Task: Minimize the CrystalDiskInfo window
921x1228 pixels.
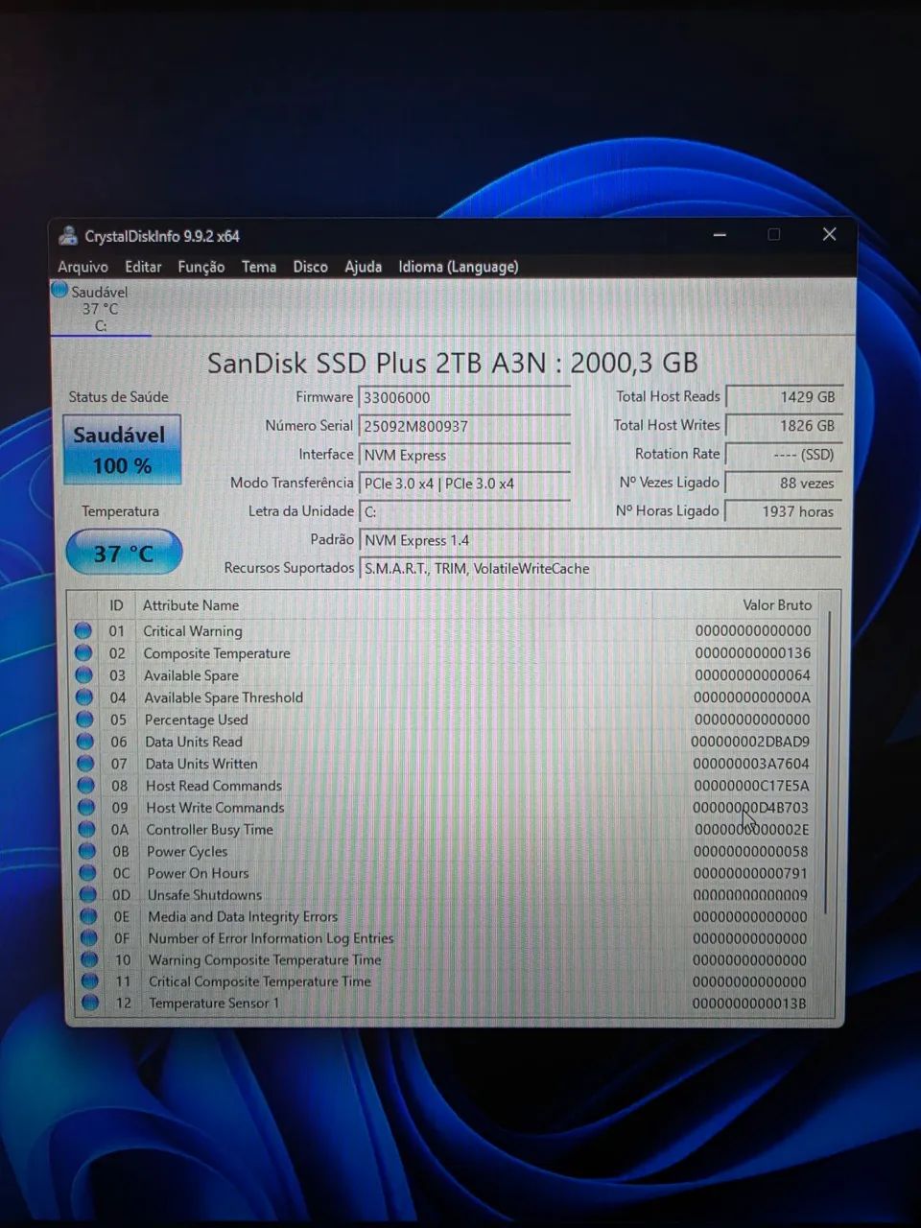Action: [x=720, y=235]
